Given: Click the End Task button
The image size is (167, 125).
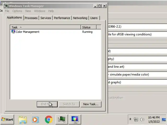Looking at the screenshot, I should pos(47,104).
